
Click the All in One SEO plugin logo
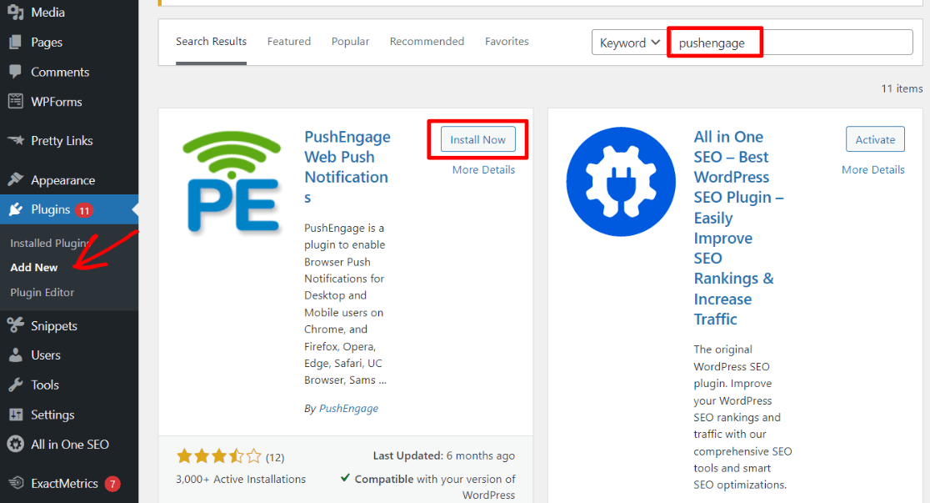(621, 182)
